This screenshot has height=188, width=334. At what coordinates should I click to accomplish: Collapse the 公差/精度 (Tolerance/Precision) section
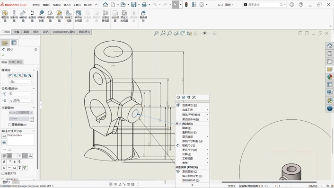[34, 89]
